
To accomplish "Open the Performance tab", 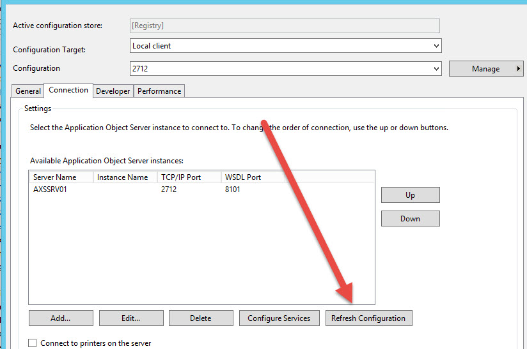I will click(159, 91).
